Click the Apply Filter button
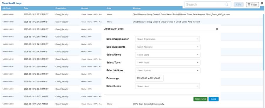The height and width of the screenshot is (108, 265). click(x=200, y=99)
